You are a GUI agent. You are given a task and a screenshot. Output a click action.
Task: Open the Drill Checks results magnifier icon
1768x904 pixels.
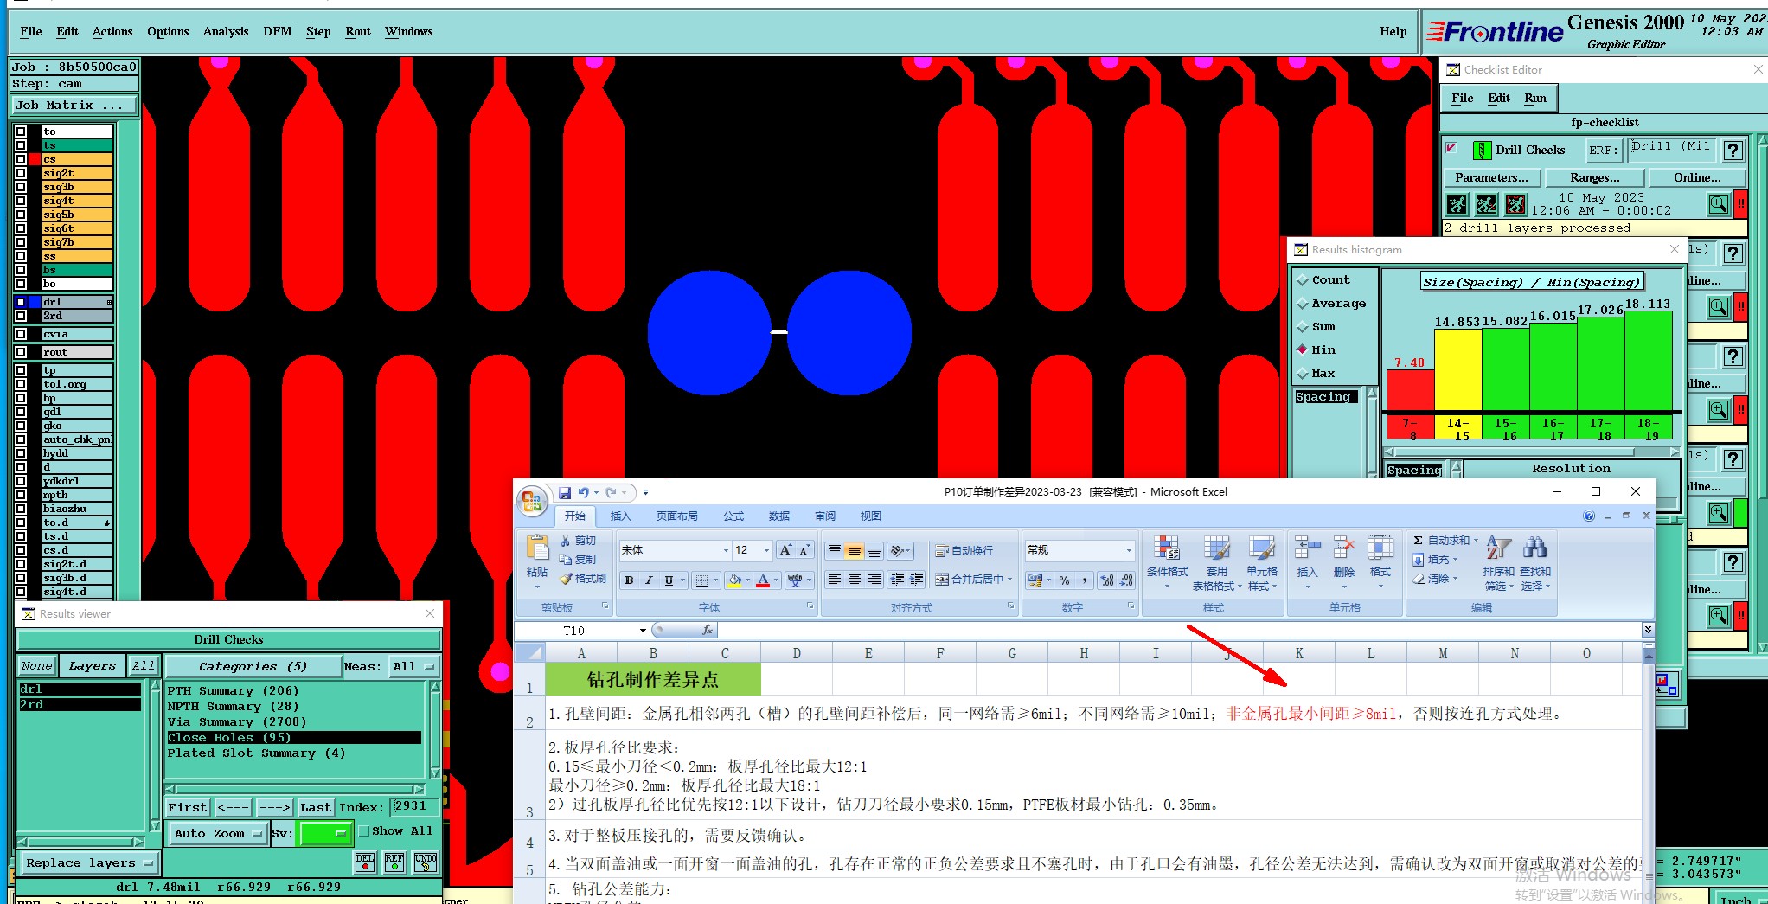1719,204
